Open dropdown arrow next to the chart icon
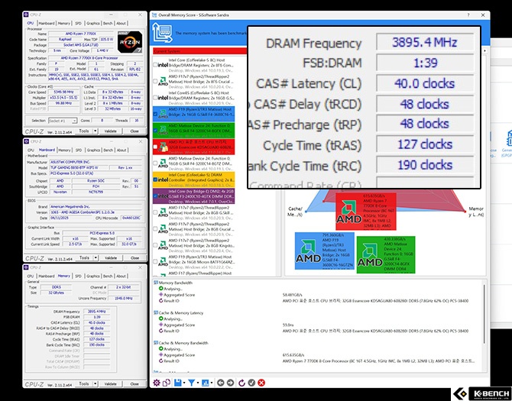Viewport: 512px width, 401px height. [212, 383]
